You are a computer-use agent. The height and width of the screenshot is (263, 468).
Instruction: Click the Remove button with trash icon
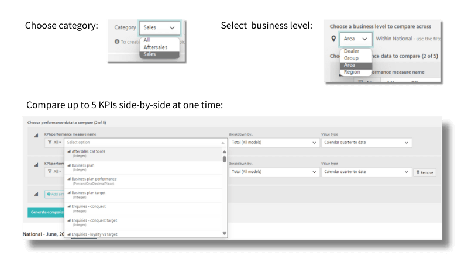425,172
